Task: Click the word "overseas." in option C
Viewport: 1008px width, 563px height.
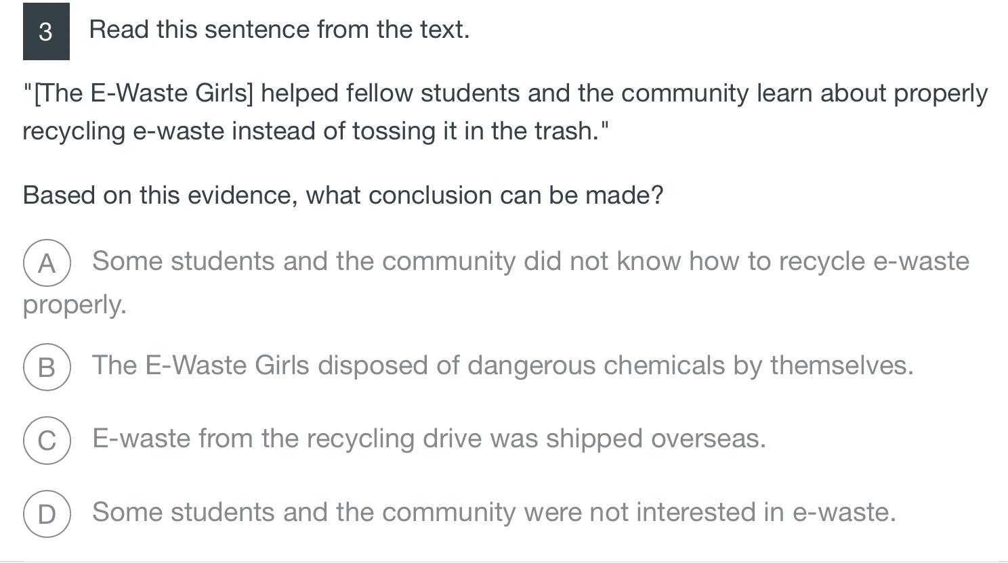Action: tap(708, 438)
